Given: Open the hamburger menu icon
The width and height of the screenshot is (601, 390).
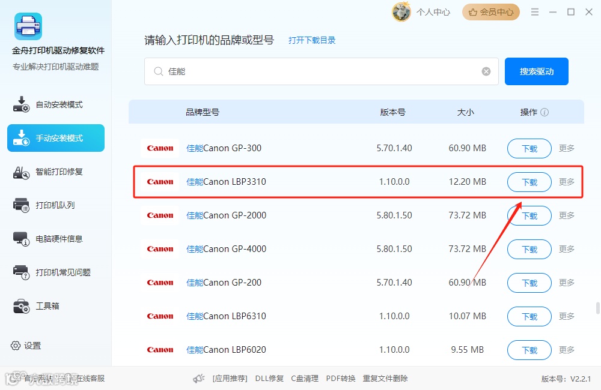Looking at the screenshot, I should pos(535,12).
